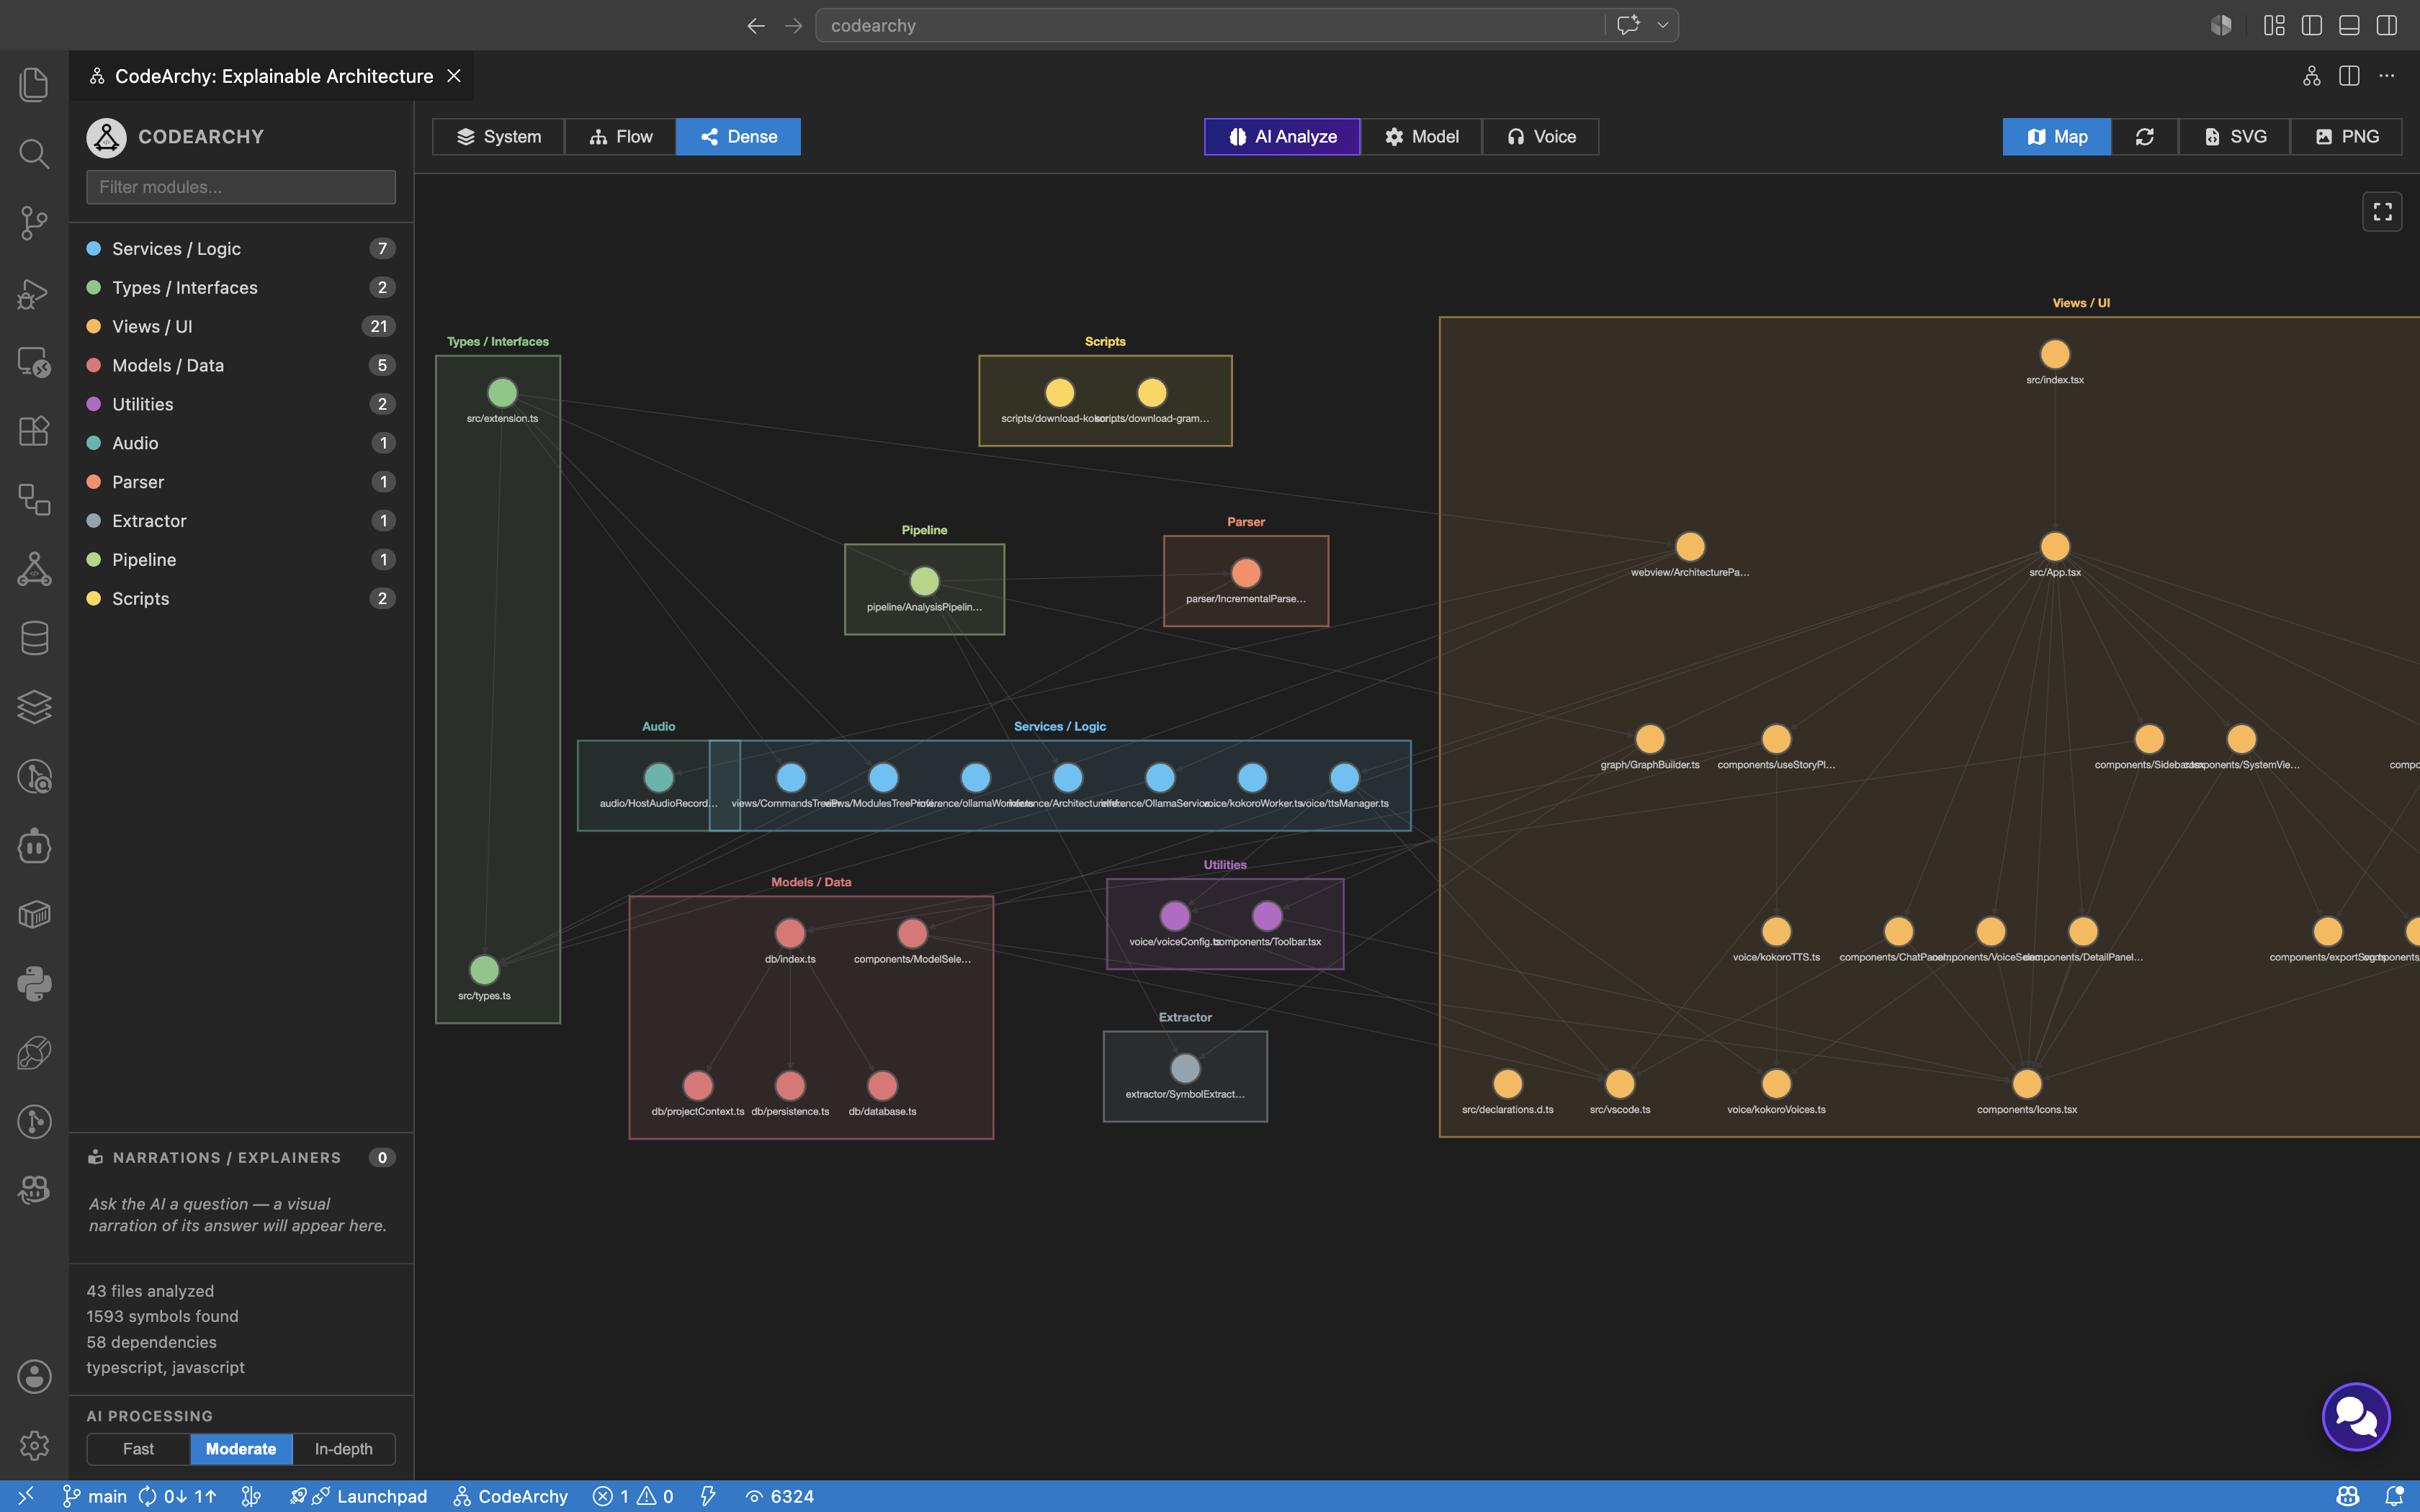Select Views / UI module group
Viewport: 2420px width, 1512px height.
pos(241,326)
